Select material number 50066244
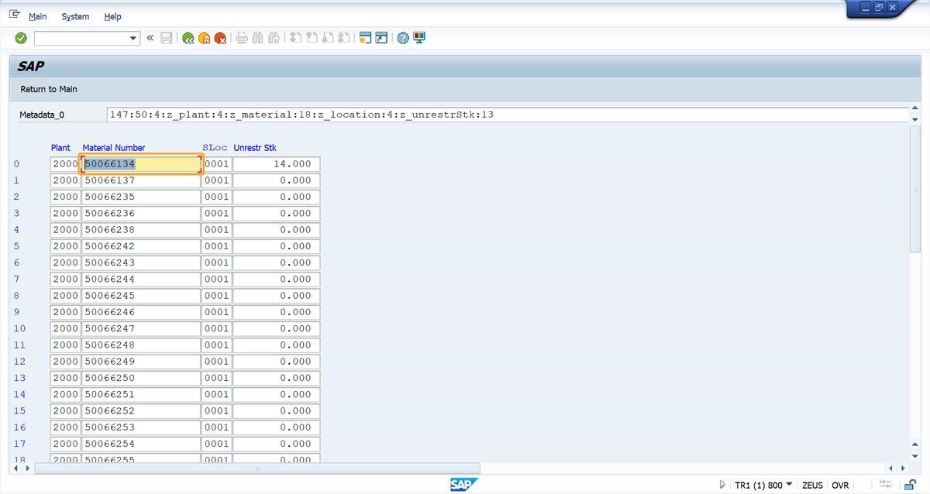 coord(141,279)
